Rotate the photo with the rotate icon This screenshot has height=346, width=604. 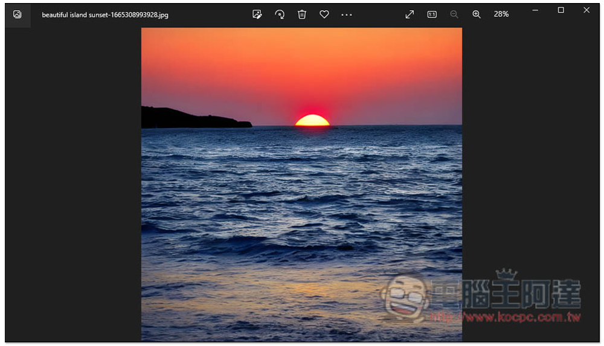[280, 14]
